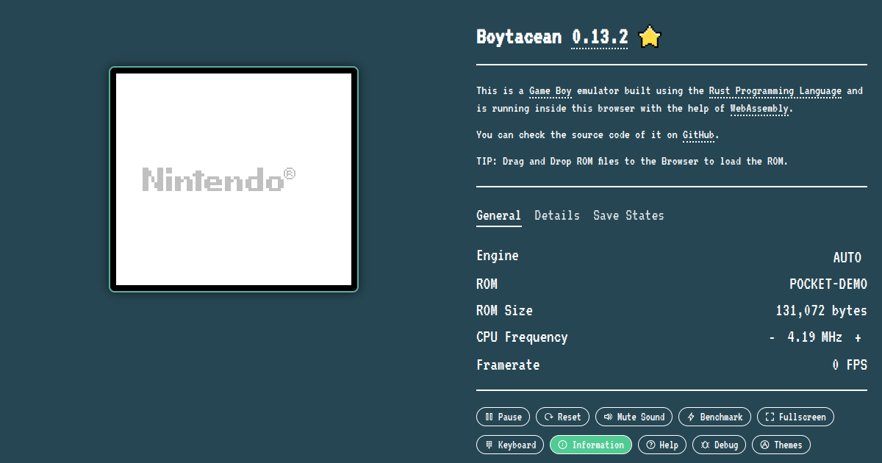882x463 pixels.
Task: Click the 4.19 MHz frequency value
Action: [814, 337]
